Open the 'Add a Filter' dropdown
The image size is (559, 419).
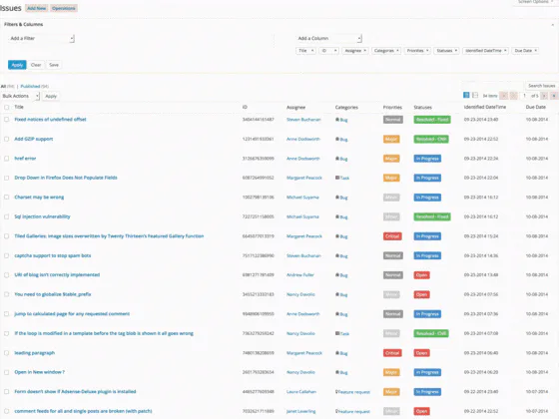tap(41, 39)
